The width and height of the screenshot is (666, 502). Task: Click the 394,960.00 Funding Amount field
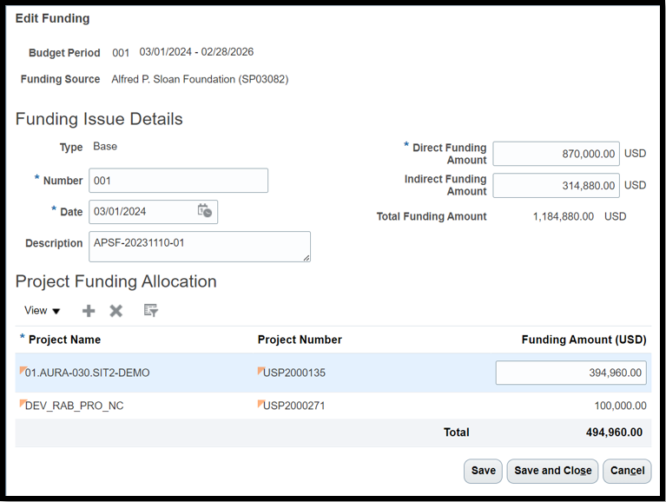pos(570,373)
